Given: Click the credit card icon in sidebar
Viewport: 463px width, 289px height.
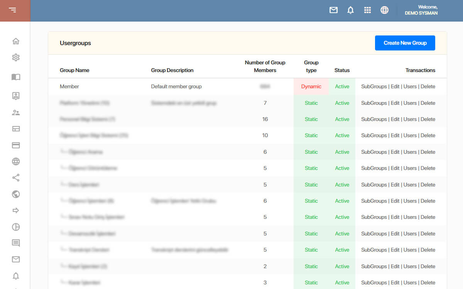Looking at the screenshot, I should 16,145.
